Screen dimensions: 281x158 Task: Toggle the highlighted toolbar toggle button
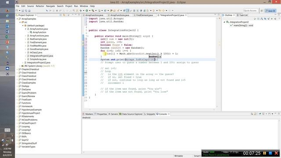127,11
